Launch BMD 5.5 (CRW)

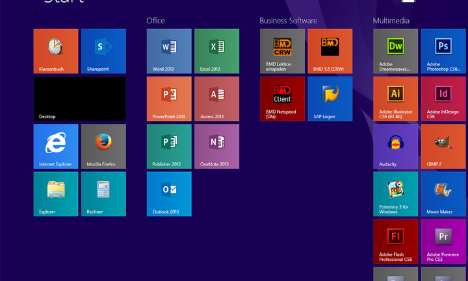pos(330,51)
